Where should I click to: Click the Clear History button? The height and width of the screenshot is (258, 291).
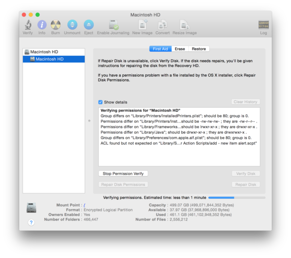coord(245,102)
